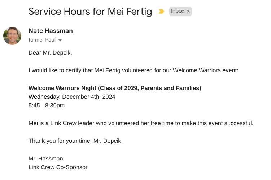Open Nate Hassman's profile photo
271x180 pixels.
[12, 36]
